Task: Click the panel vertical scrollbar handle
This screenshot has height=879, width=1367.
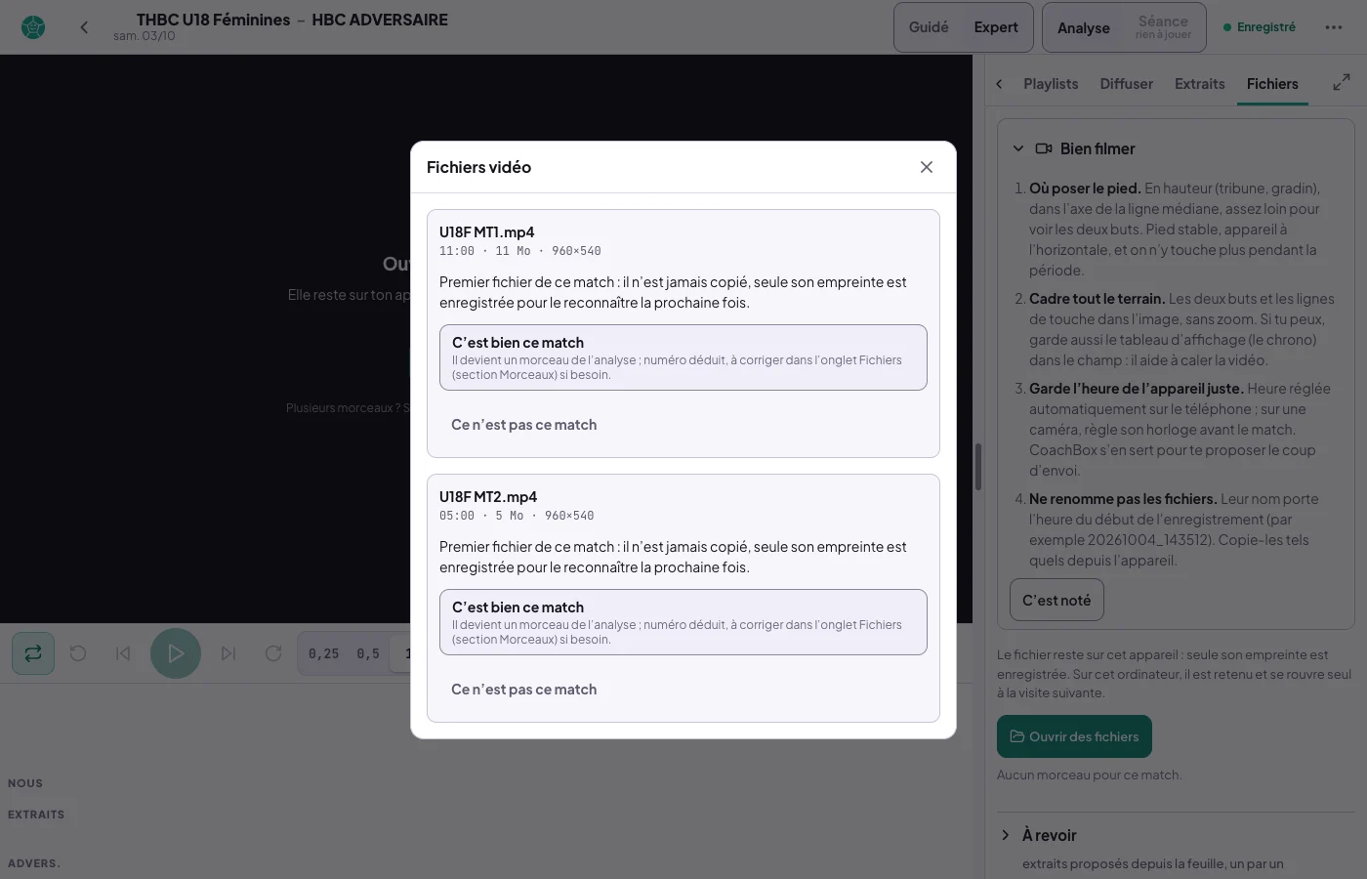Action: (978, 467)
